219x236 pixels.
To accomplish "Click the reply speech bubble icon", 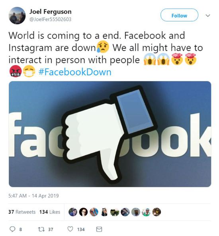I will [x=12, y=229].
